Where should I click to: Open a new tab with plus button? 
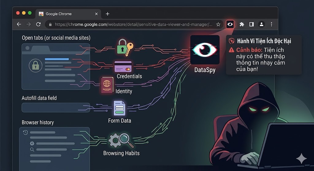107,14
